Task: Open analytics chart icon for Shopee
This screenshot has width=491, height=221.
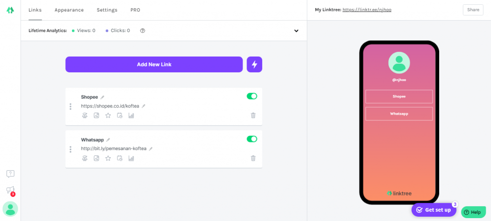Action: click(131, 116)
